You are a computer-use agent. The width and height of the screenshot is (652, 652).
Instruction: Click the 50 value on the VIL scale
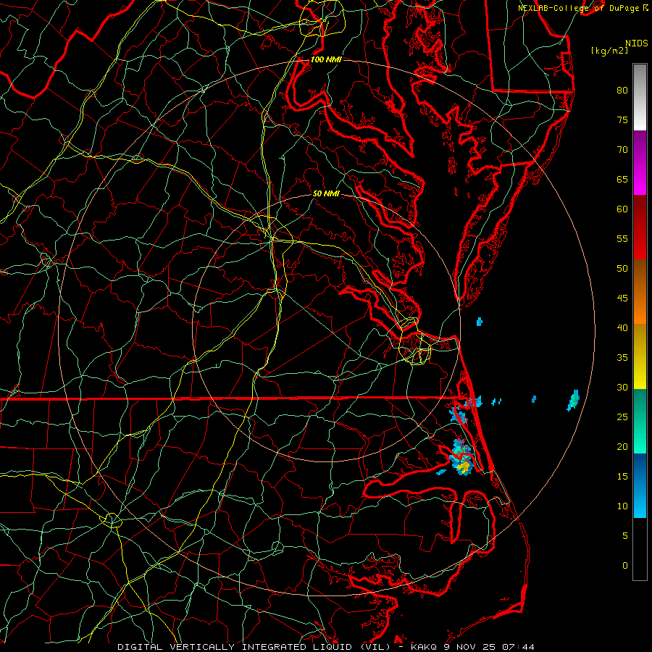(622, 268)
